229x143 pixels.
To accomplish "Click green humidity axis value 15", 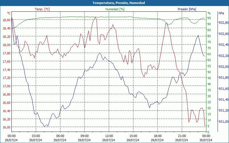I will coord(209,114).
